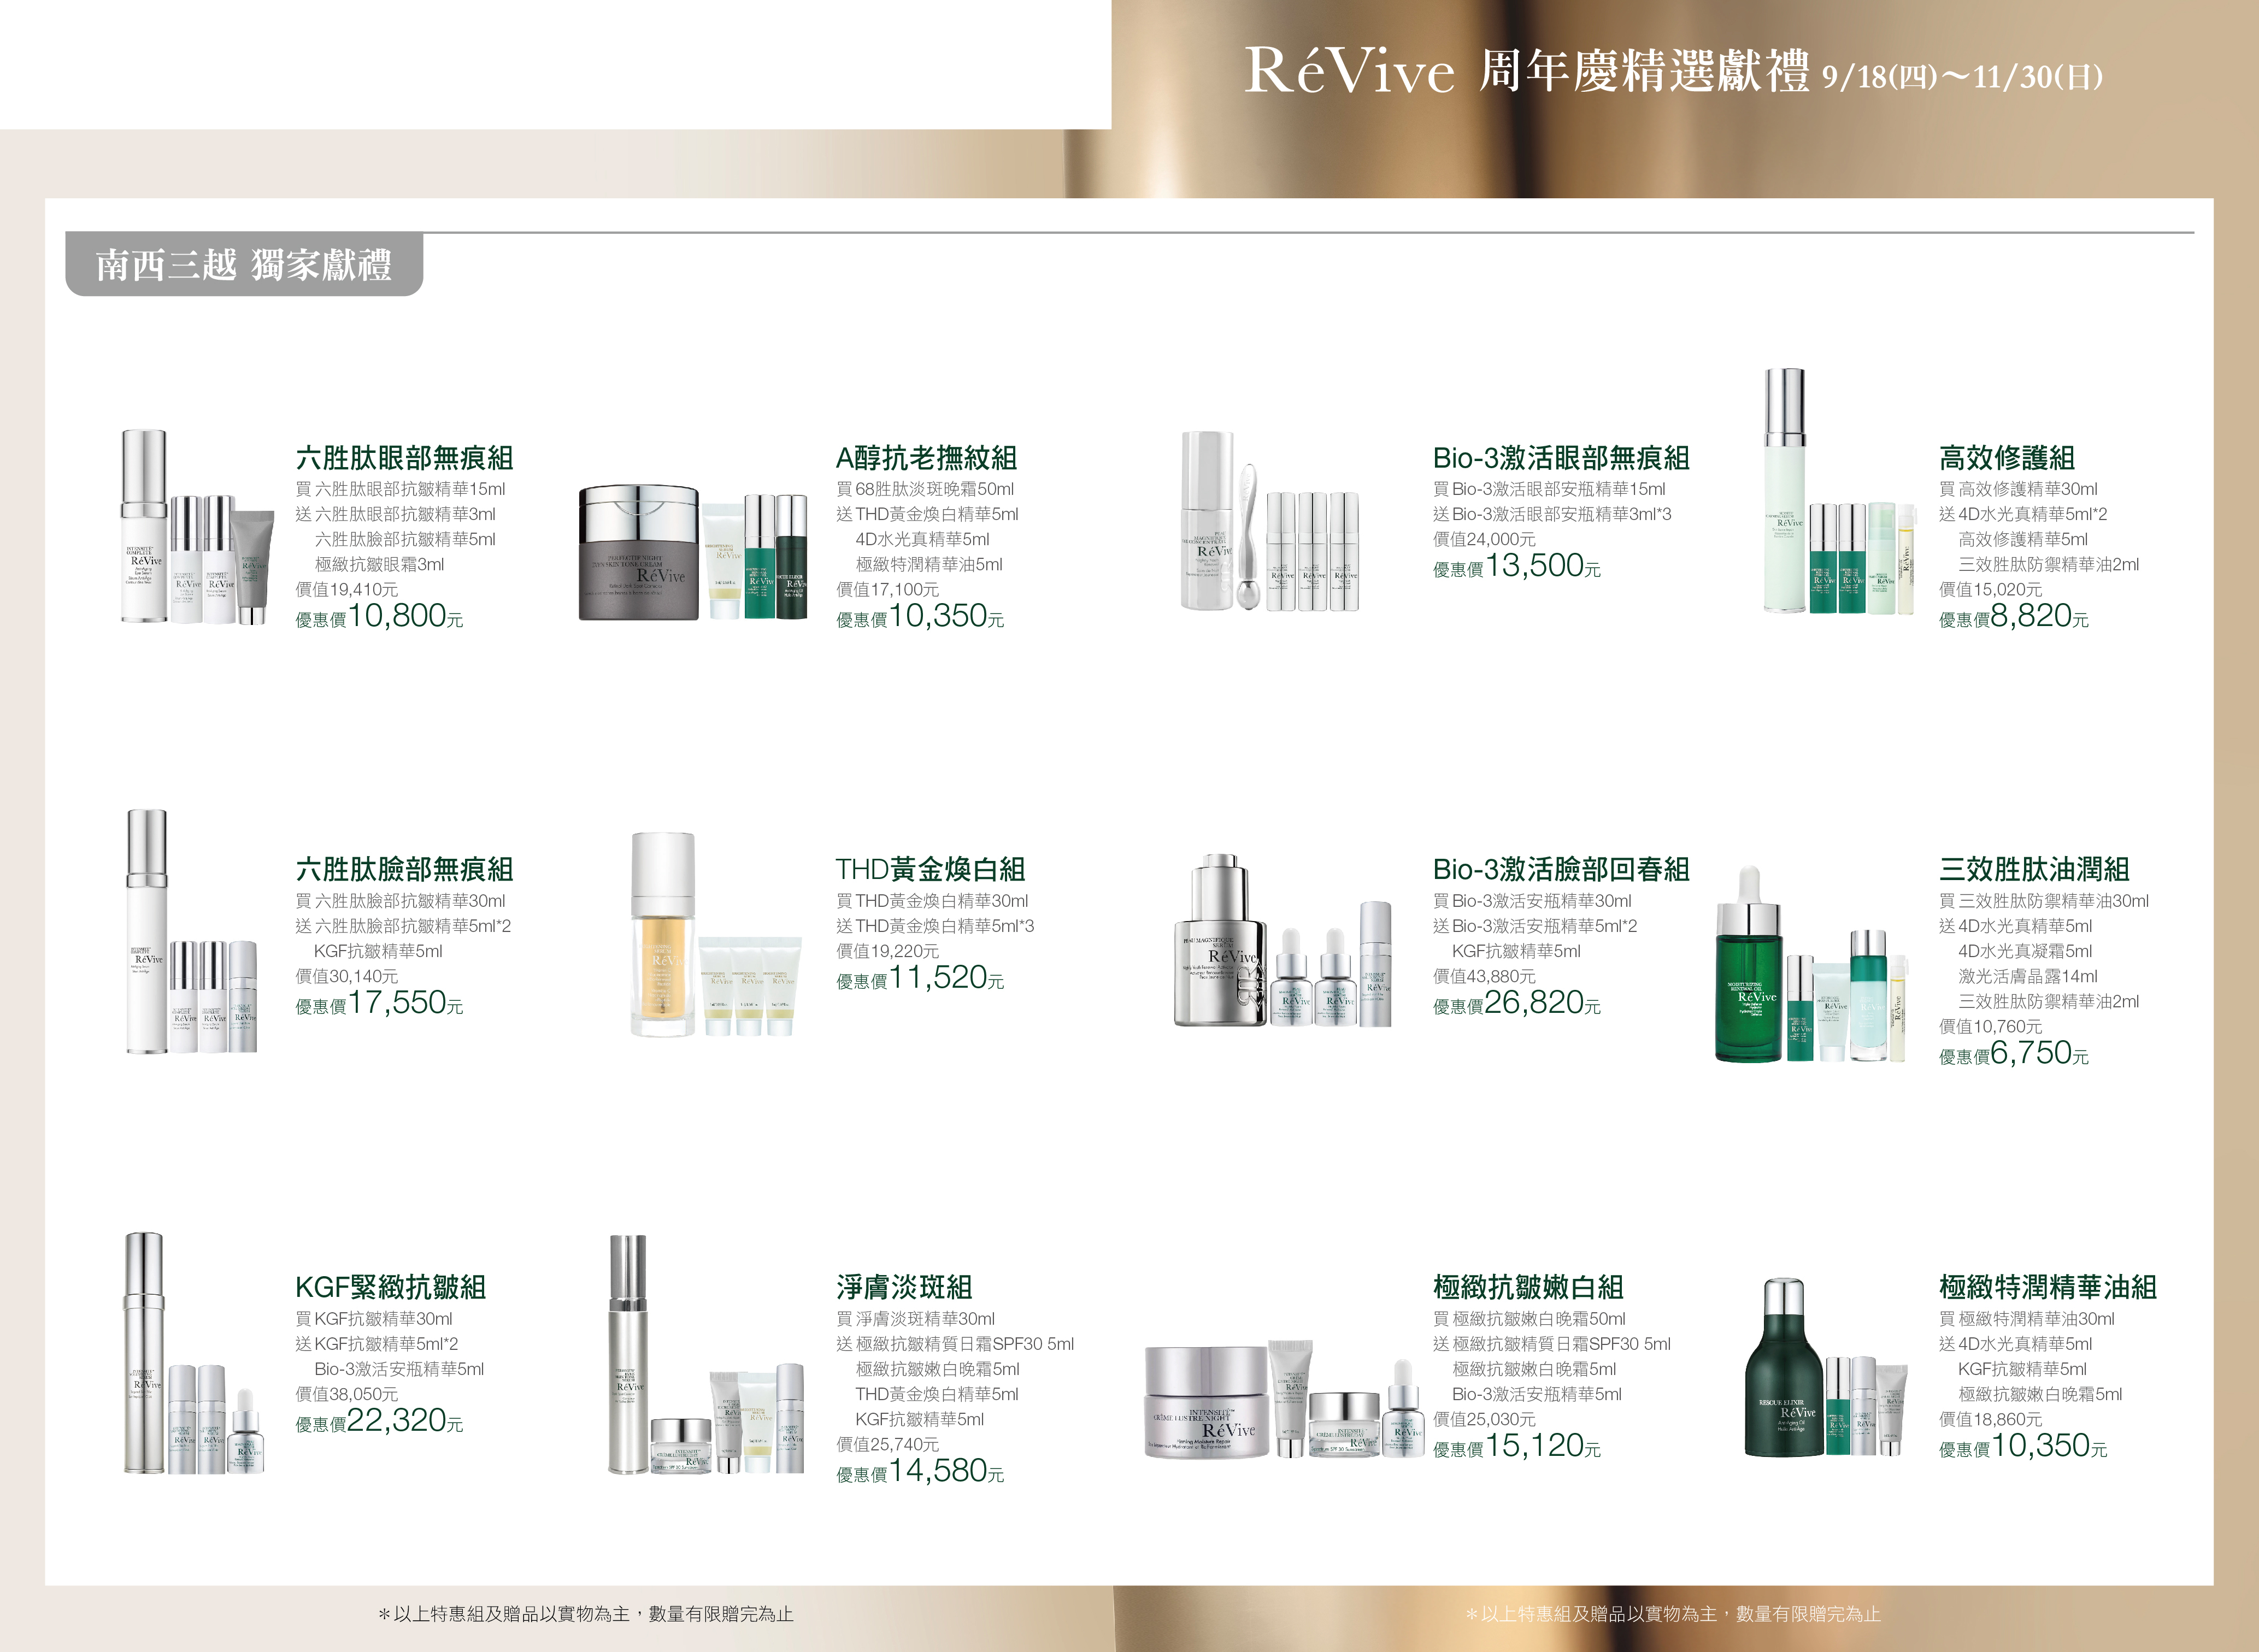Click the 優惠價 13,500元 price
Viewport: 2259px width, 1652px height.
(x=1516, y=567)
